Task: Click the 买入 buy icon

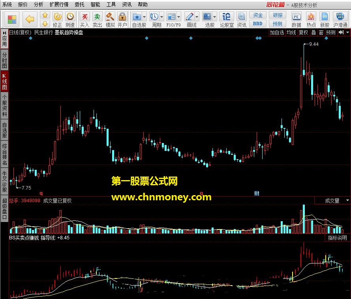Action: pos(84,20)
